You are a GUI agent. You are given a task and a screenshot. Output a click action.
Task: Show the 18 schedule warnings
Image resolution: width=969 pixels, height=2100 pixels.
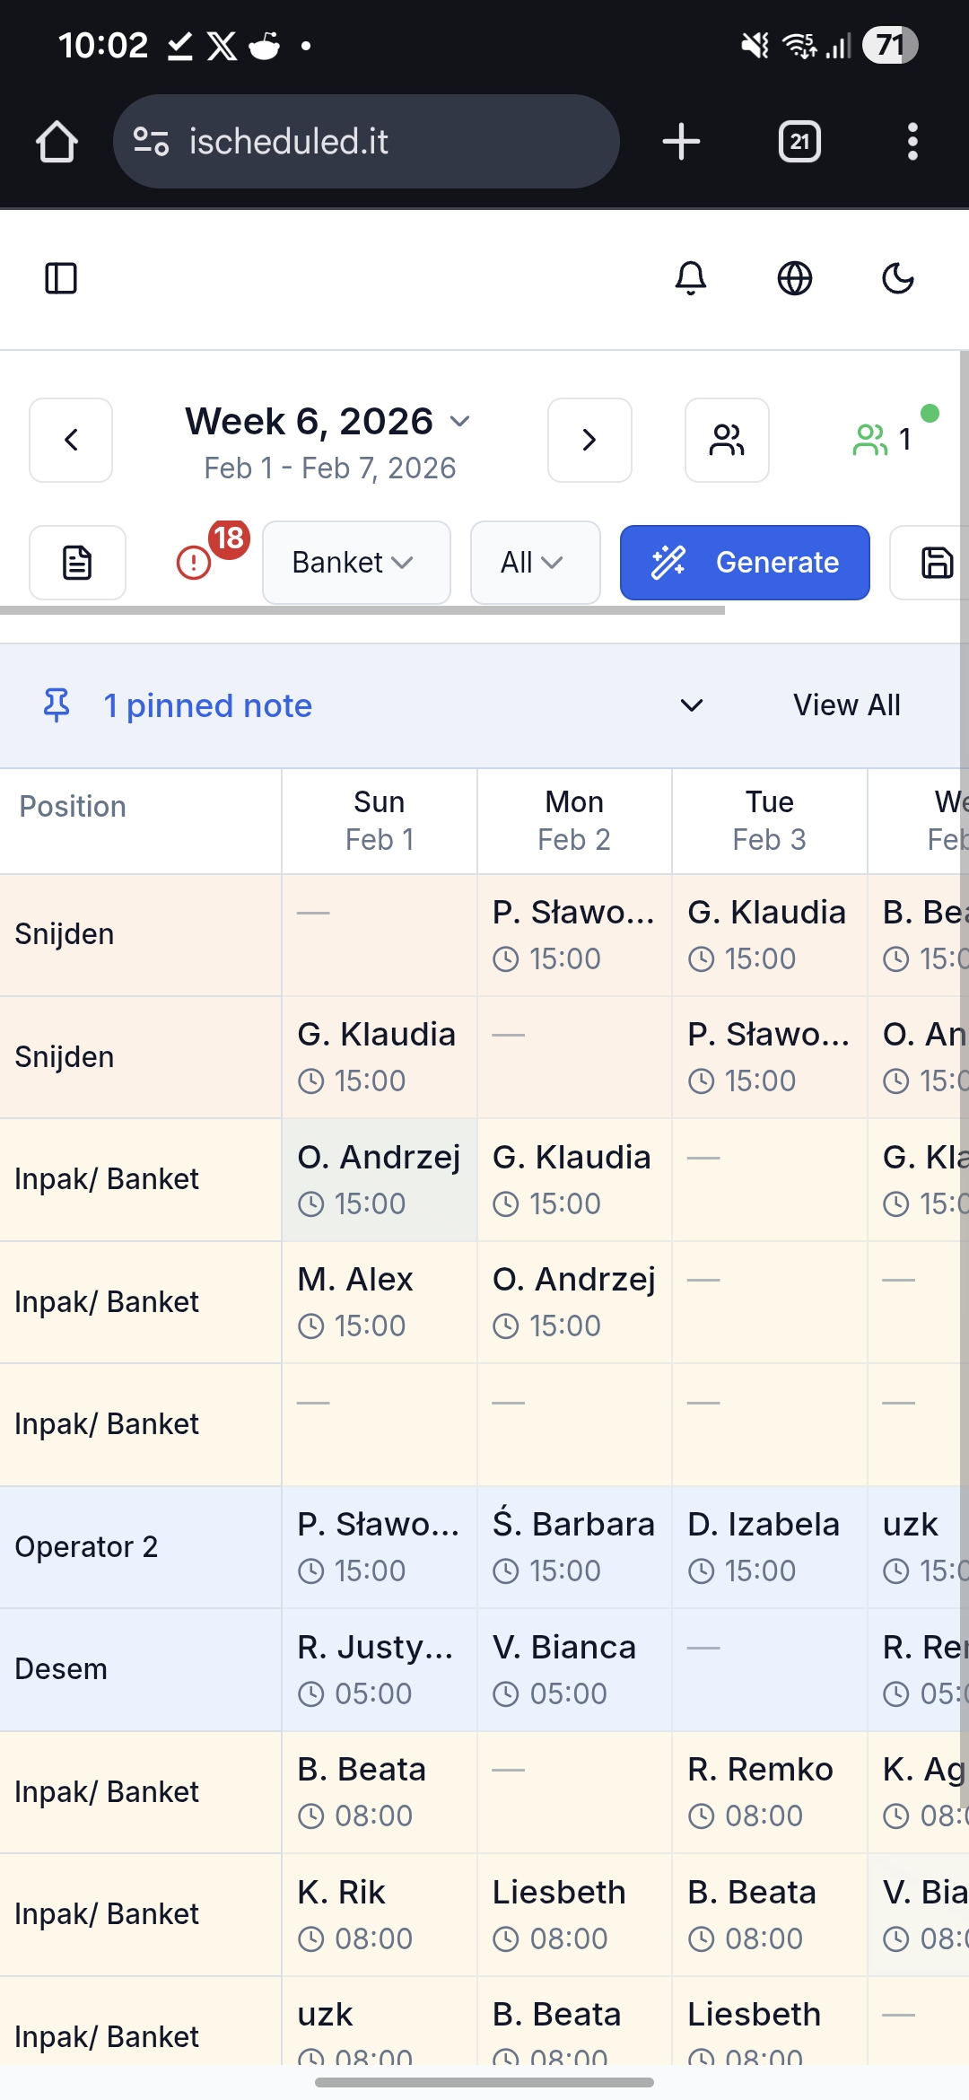click(196, 562)
